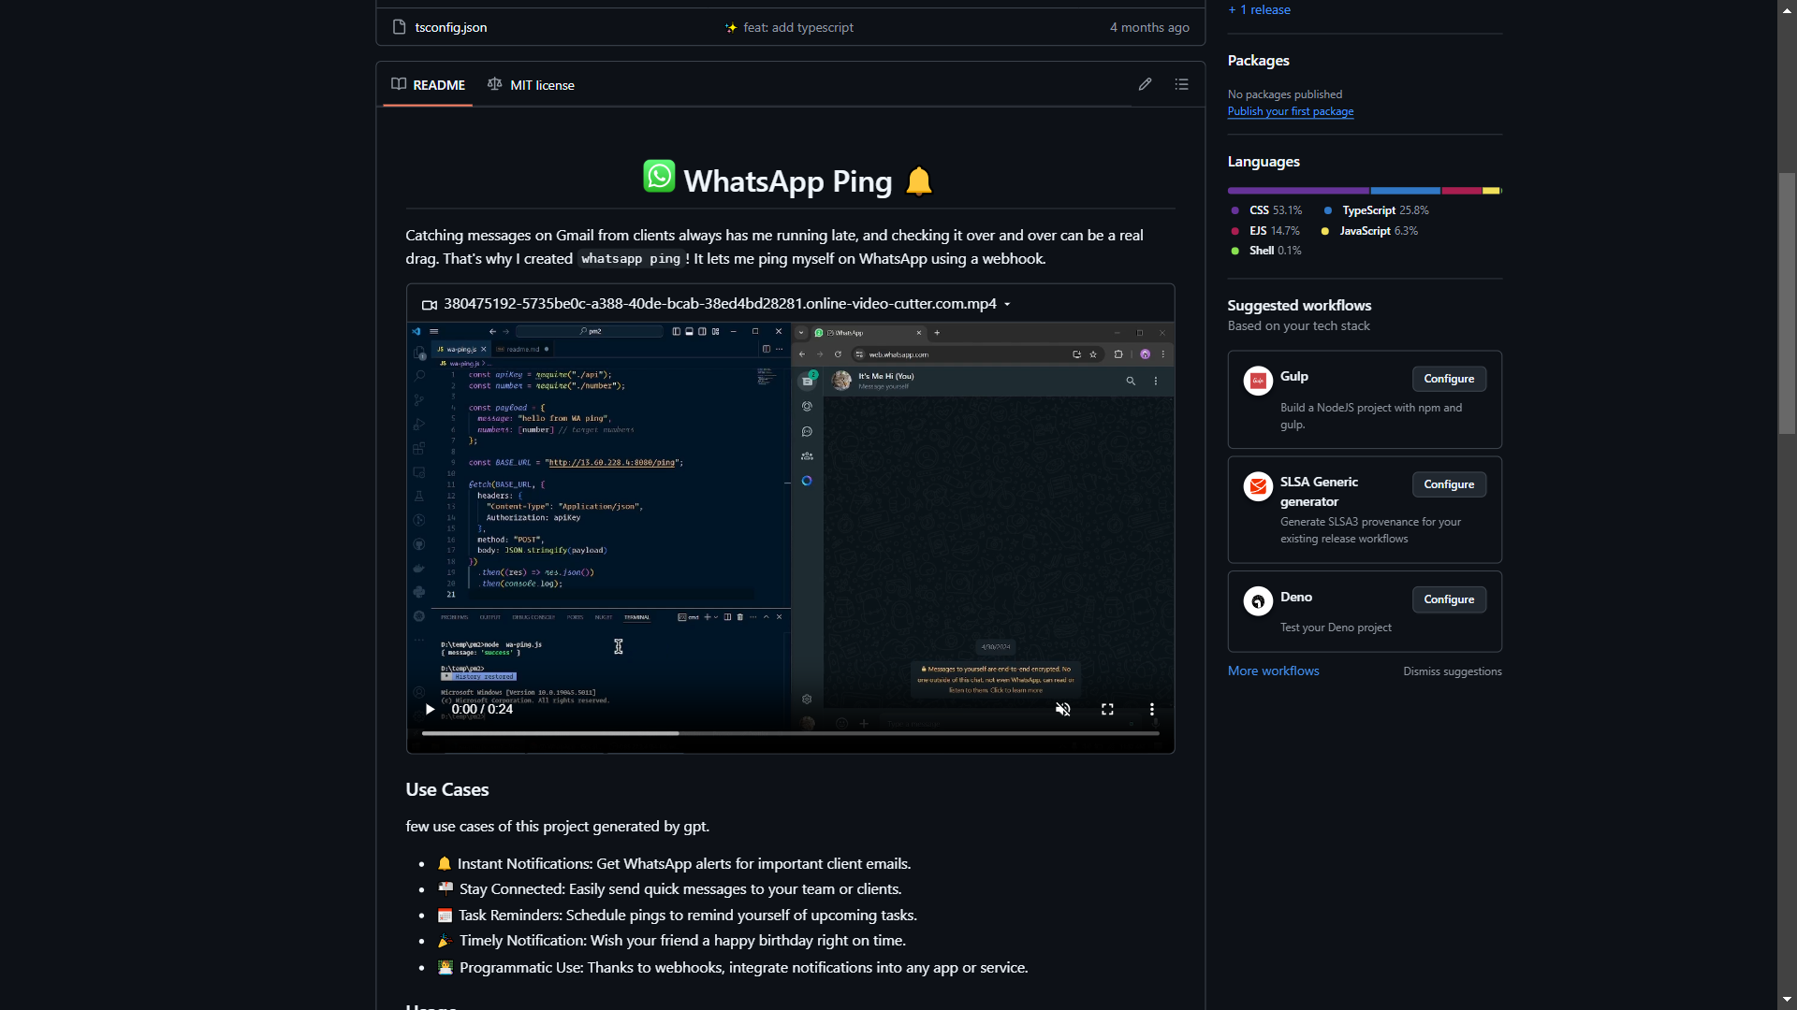
Task: Click the blue TypeScript segment of language bar
Action: pyautogui.click(x=1406, y=191)
